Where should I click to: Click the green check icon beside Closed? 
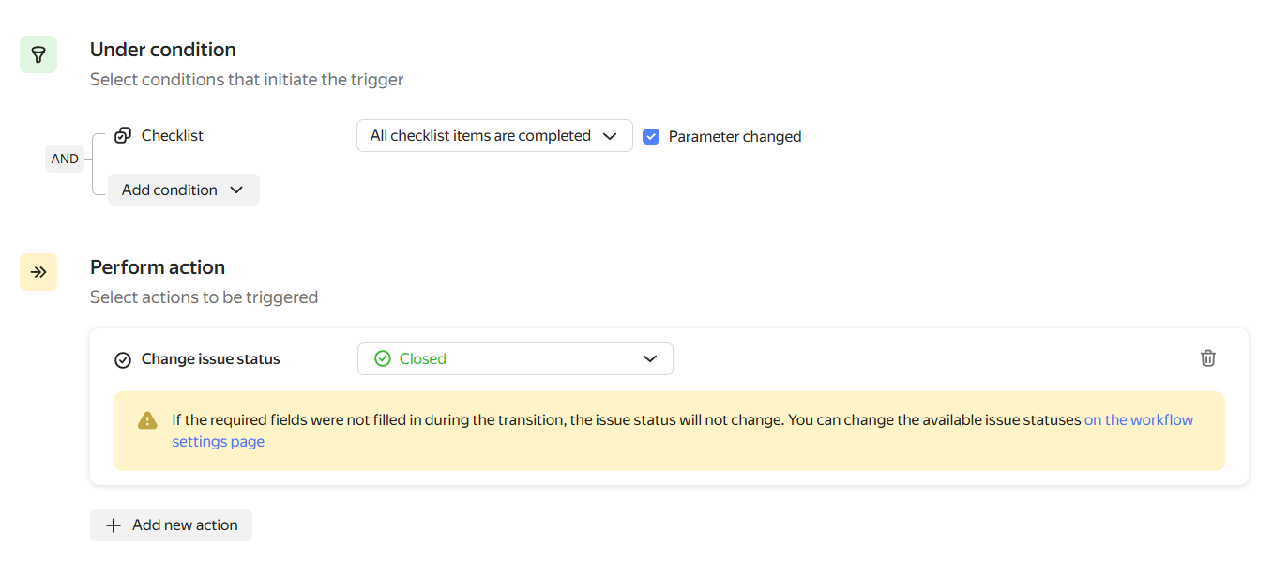[x=382, y=358]
